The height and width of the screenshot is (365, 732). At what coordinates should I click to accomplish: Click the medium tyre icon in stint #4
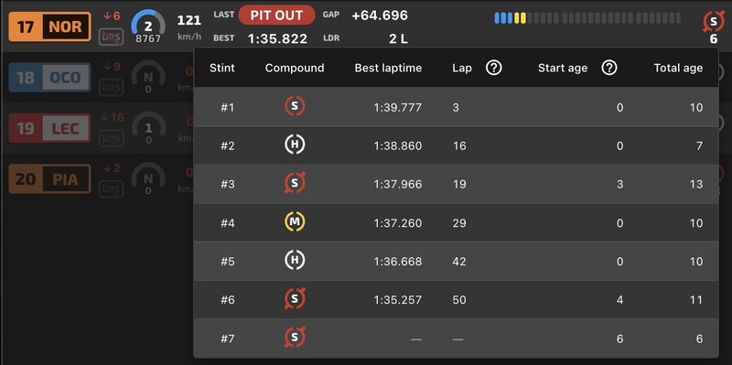(295, 222)
